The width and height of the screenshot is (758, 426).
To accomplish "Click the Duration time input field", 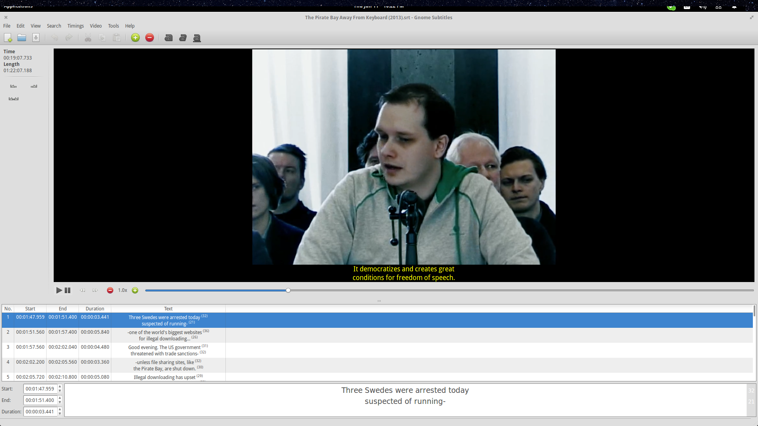I will point(40,412).
